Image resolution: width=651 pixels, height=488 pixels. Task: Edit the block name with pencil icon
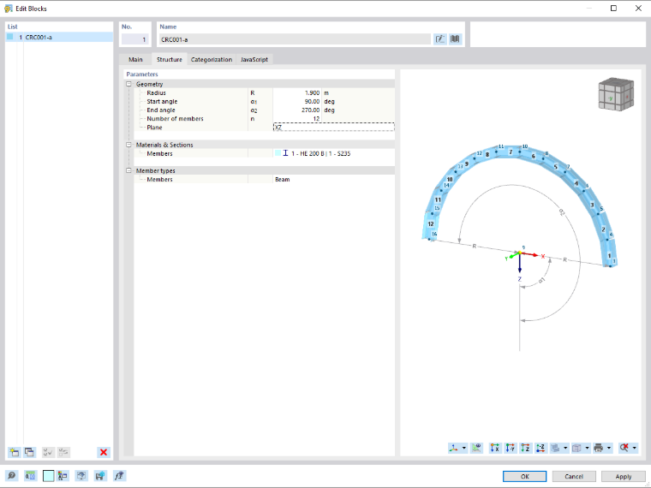point(439,39)
